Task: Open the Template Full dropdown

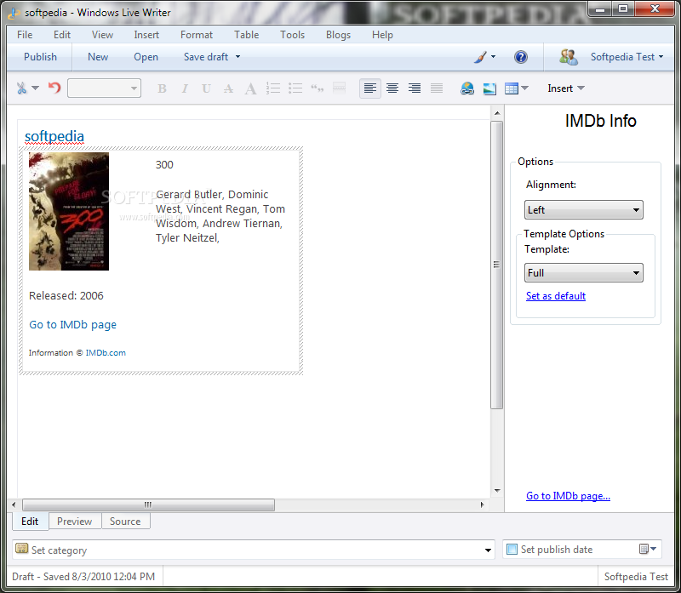Action: (584, 272)
